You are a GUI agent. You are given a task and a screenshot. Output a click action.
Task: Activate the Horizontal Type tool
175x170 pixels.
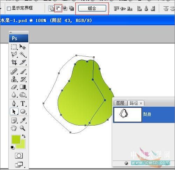(x=23, y=103)
